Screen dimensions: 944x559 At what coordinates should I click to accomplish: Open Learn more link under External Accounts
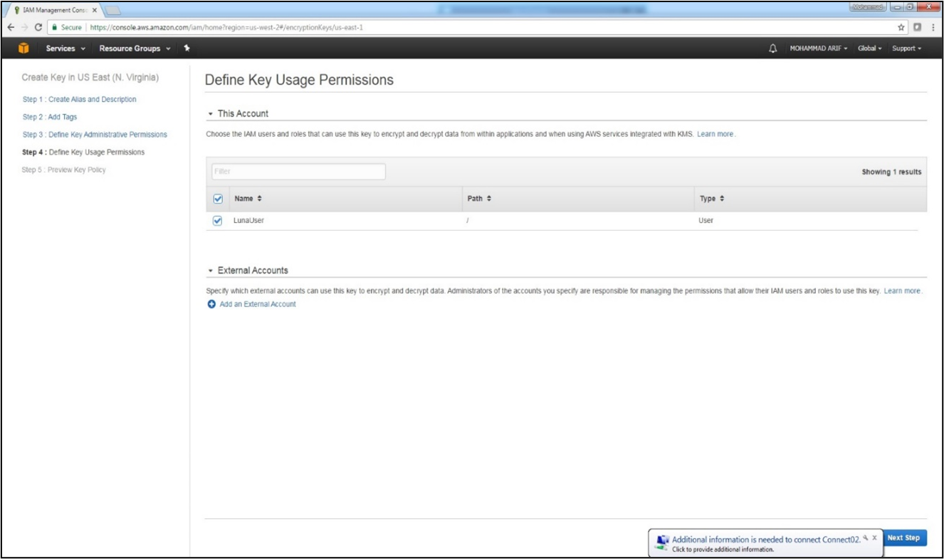pyautogui.click(x=902, y=291)
